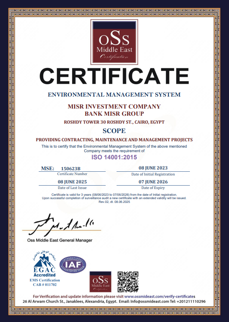Click the Roshdy Tower Cairo address line
This screenshot has width=229, height=322.
coord(114,122)
